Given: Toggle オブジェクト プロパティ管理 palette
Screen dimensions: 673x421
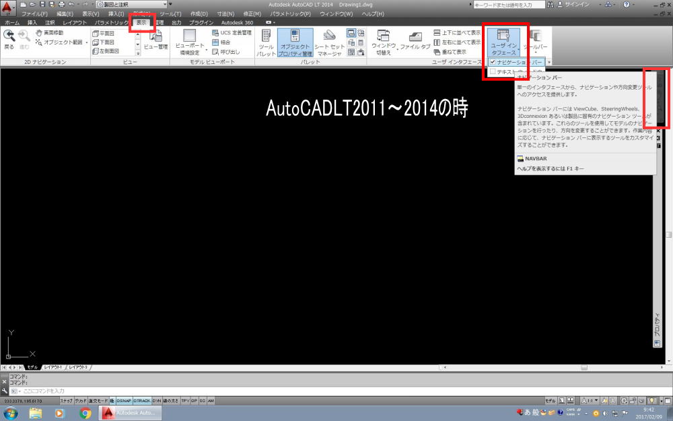Looking at the screenshot, I should 295,43.
